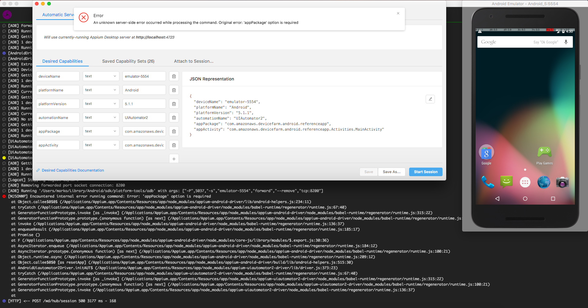This screenshot has height=308, width=588.
Task: Click the 'appActivity' line in JSON Representation
Action: tap(289, 129)
